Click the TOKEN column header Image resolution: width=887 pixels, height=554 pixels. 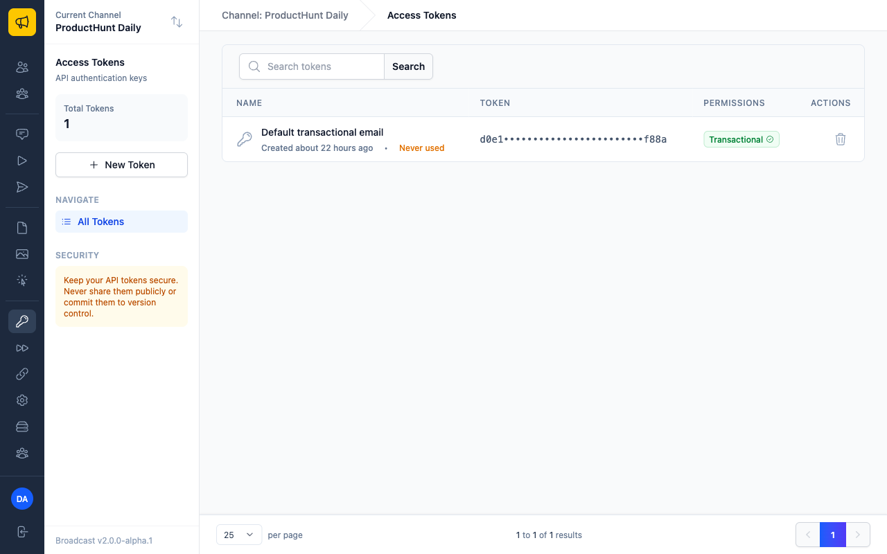tap(495, 102)
